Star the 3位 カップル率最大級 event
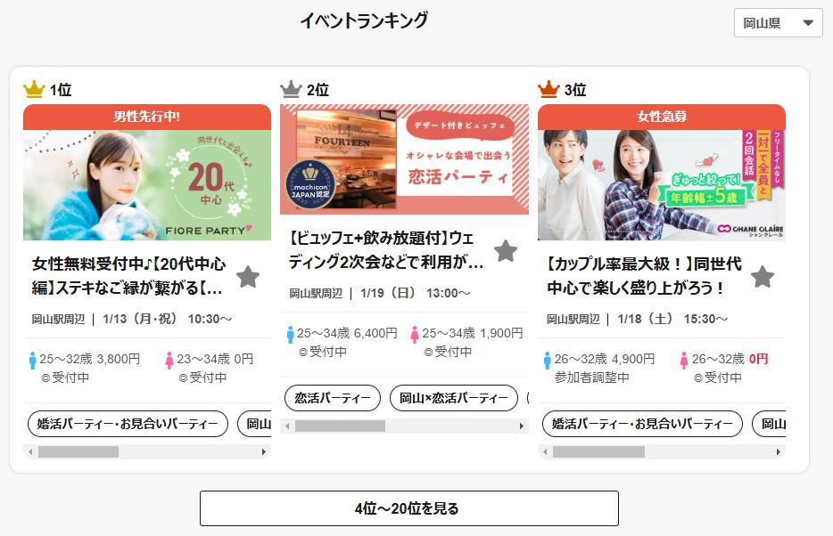 click(763, 276)
